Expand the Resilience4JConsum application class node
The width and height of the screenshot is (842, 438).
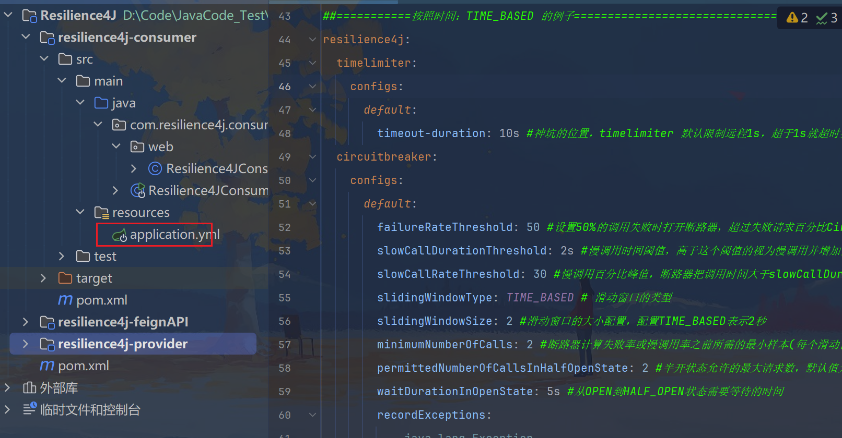[115, 190]
